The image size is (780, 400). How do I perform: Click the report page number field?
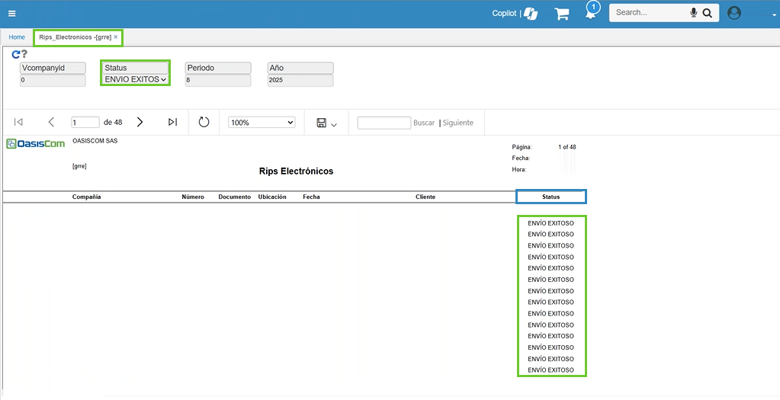[x=85, y=122]
